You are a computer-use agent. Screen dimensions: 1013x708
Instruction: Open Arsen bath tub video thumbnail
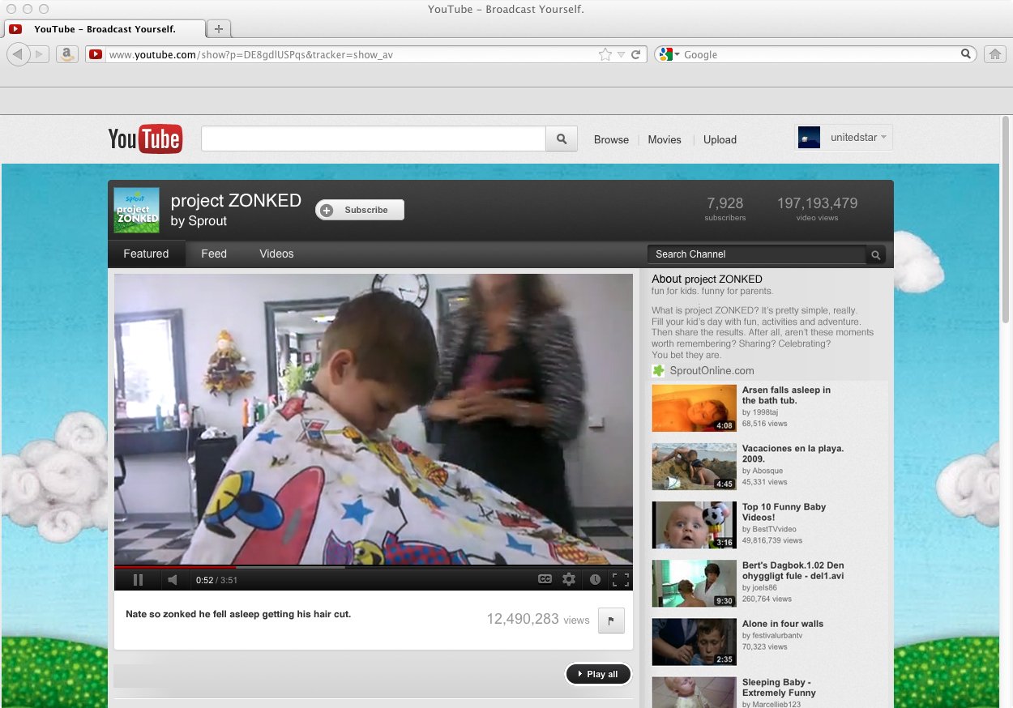695,408
